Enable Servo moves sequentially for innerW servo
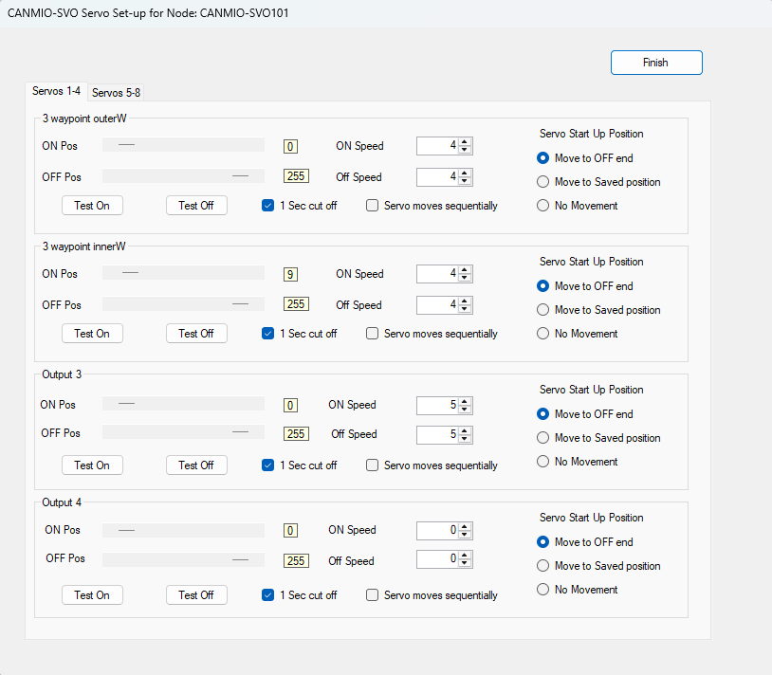Image resolution: width=772 pixels, height=675 pixels. click(373, 334)
